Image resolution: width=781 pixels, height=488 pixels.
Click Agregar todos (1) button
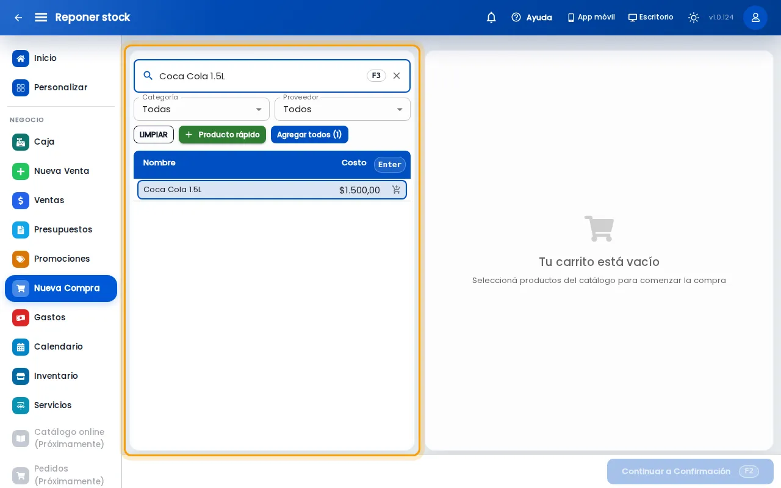(x=309, y=134)
